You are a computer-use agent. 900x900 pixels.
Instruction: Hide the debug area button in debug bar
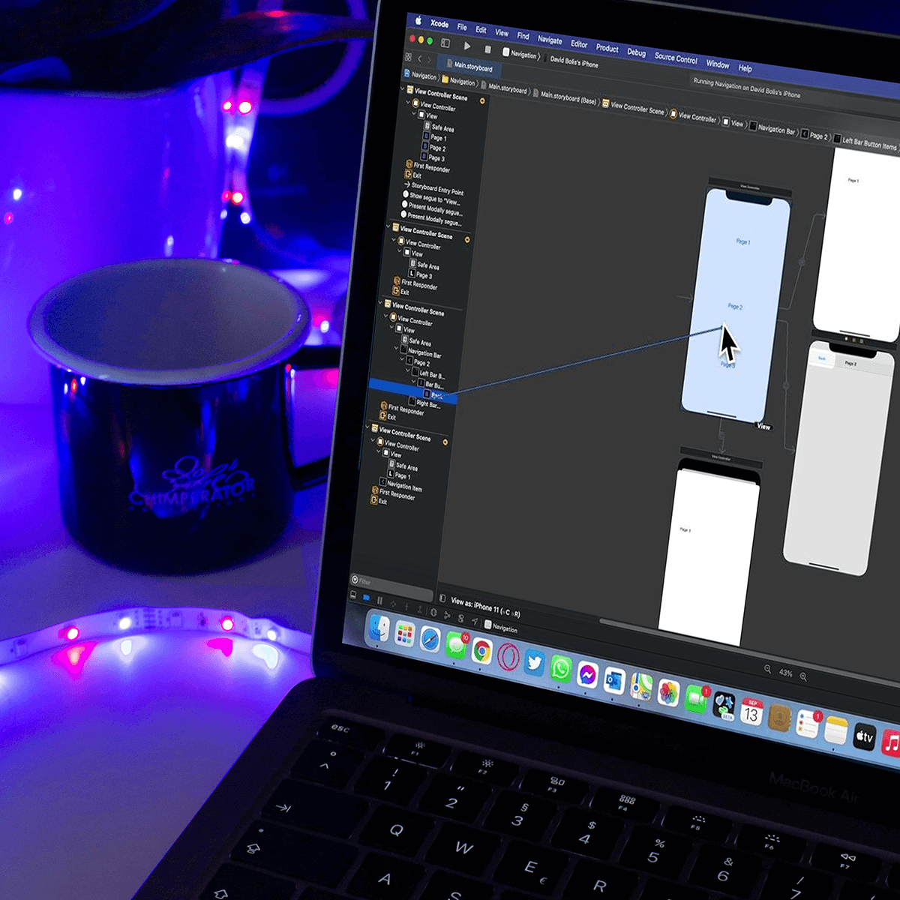[x=353, y=595]
